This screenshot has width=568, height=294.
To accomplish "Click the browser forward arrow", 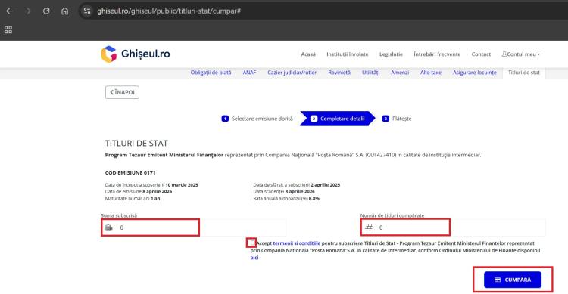I will (27, 11).
